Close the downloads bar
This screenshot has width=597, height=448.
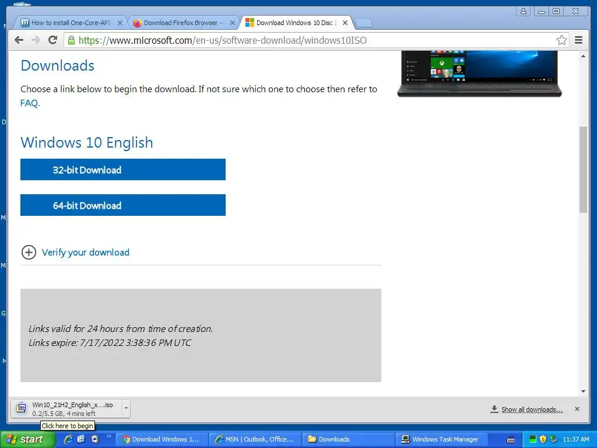[577, 409]
